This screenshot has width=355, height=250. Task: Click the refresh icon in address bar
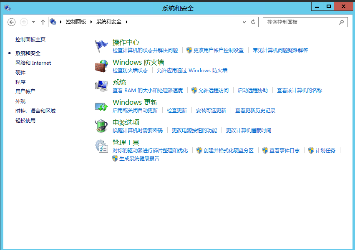point(253,22)
